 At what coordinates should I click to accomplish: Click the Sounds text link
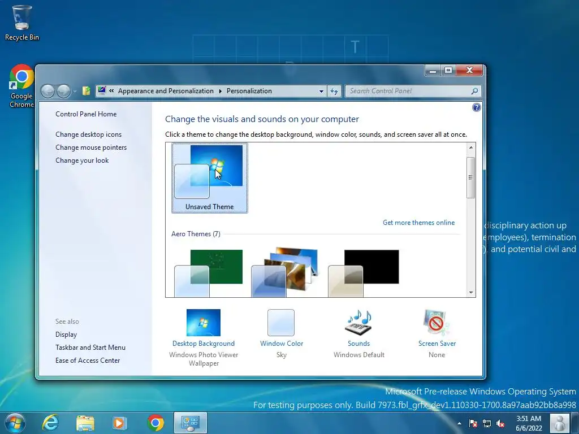pos(358,343)
